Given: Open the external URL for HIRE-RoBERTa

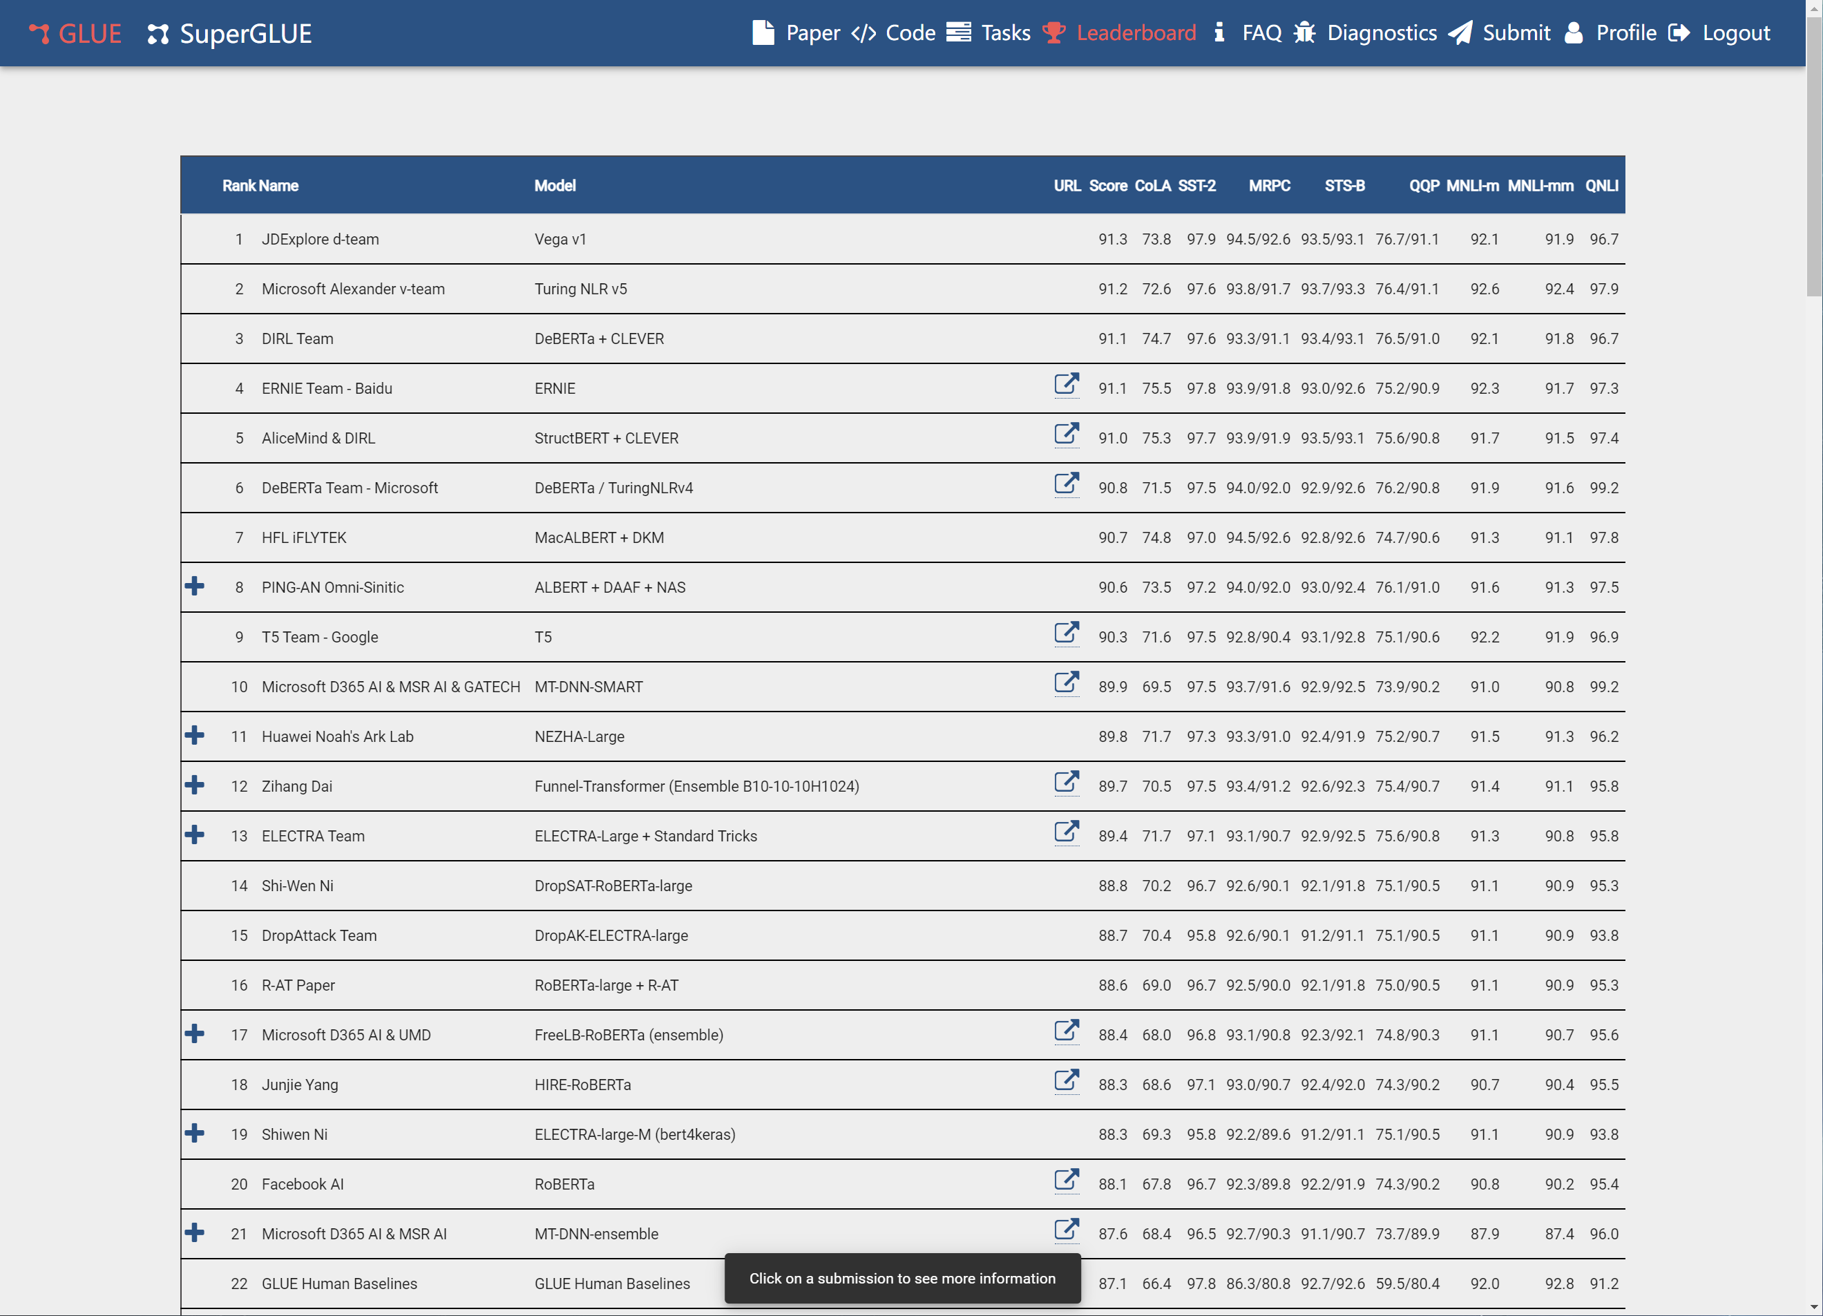Looking at the screenshot, I should [x=1067, y=1081].
